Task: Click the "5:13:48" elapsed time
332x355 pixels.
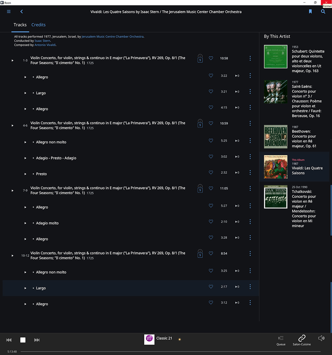Action: 12,351
